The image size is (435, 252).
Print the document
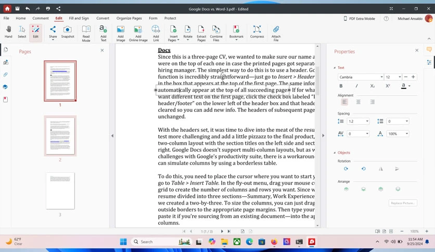[x=48, y=9]
